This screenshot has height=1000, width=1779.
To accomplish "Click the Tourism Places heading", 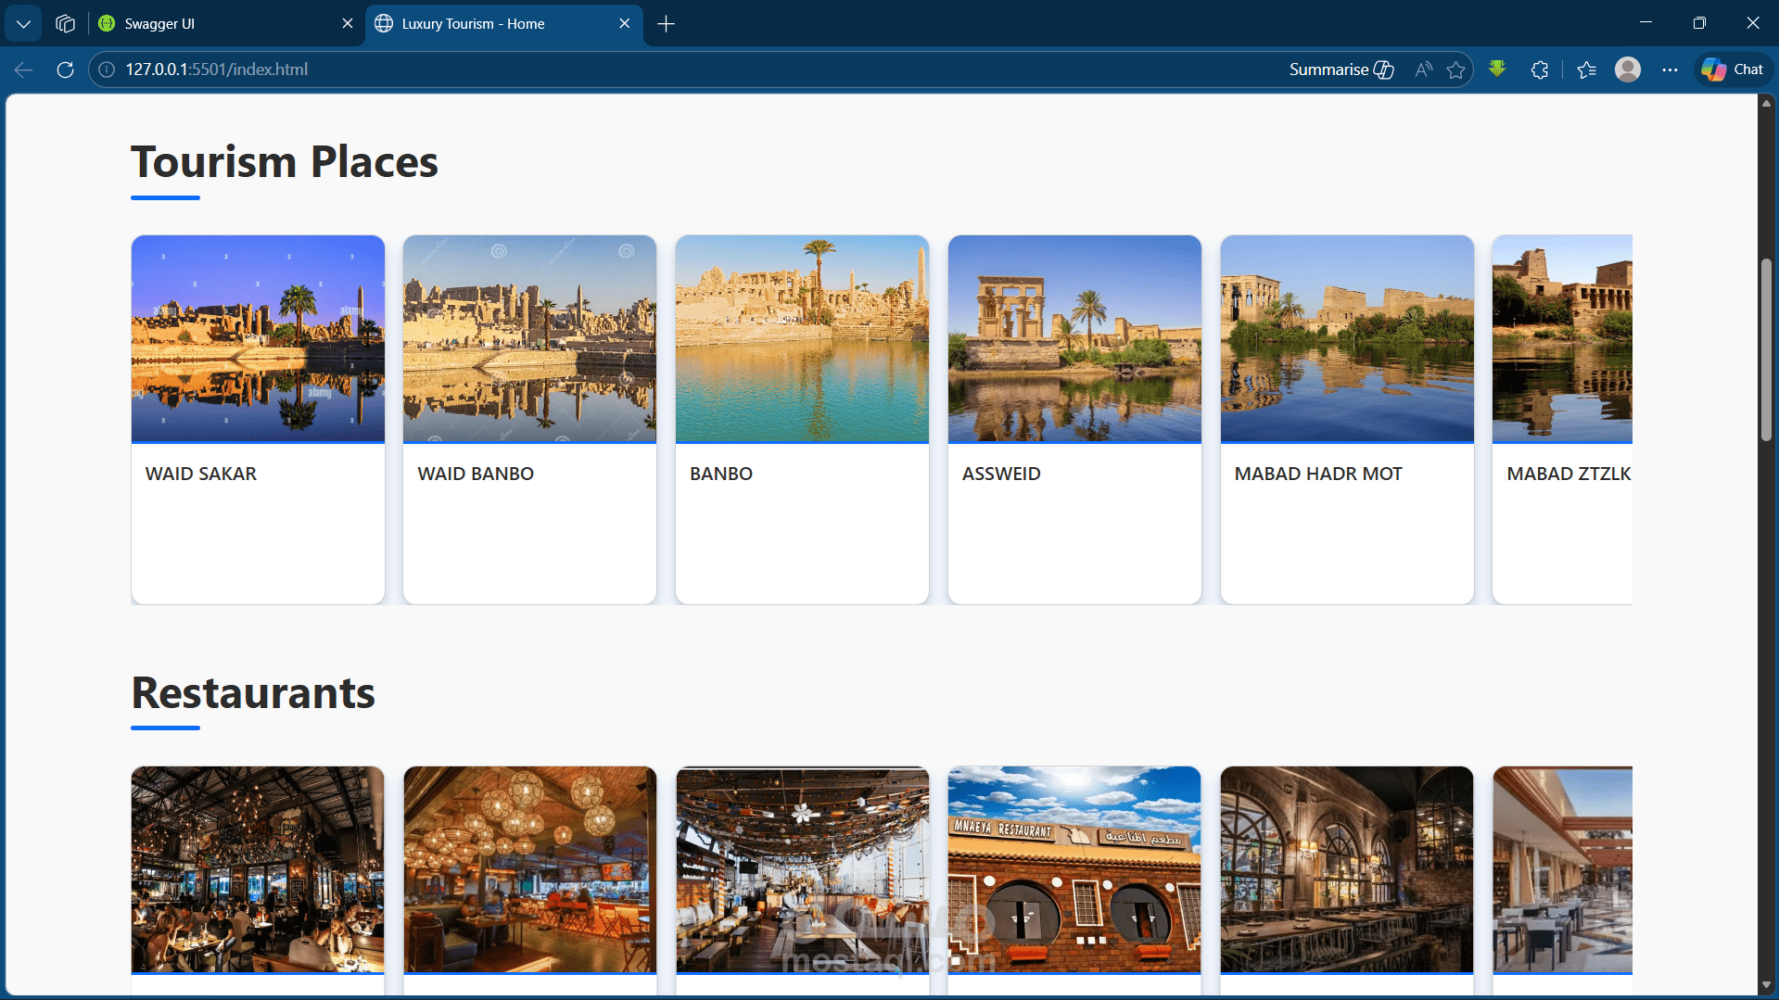I will (x=285, y=162).
